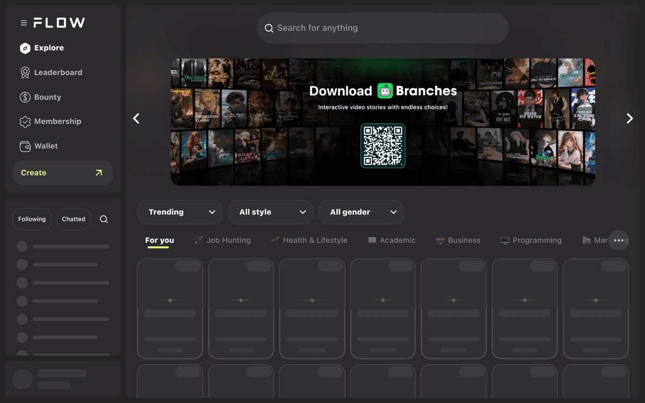Viewport: 645px width, 403px height.
Task: Toggle the Following filter pill
Action: pos(32,219)
